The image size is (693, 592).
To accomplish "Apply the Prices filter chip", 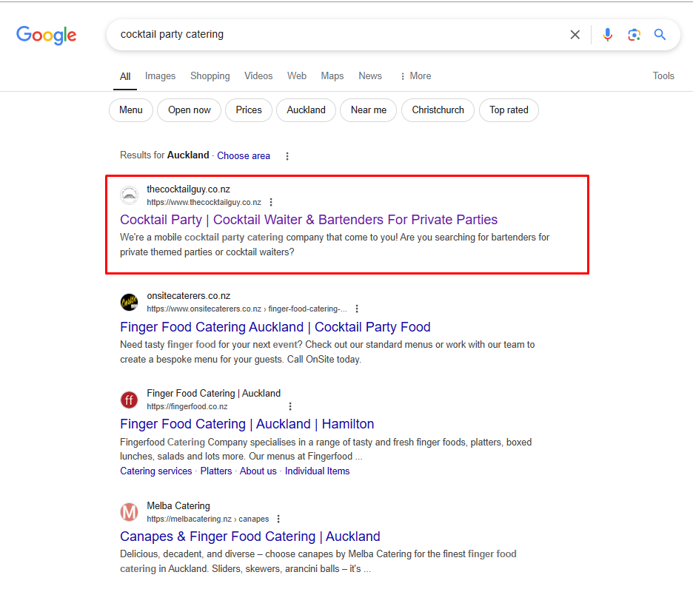I will click(248, 110).
